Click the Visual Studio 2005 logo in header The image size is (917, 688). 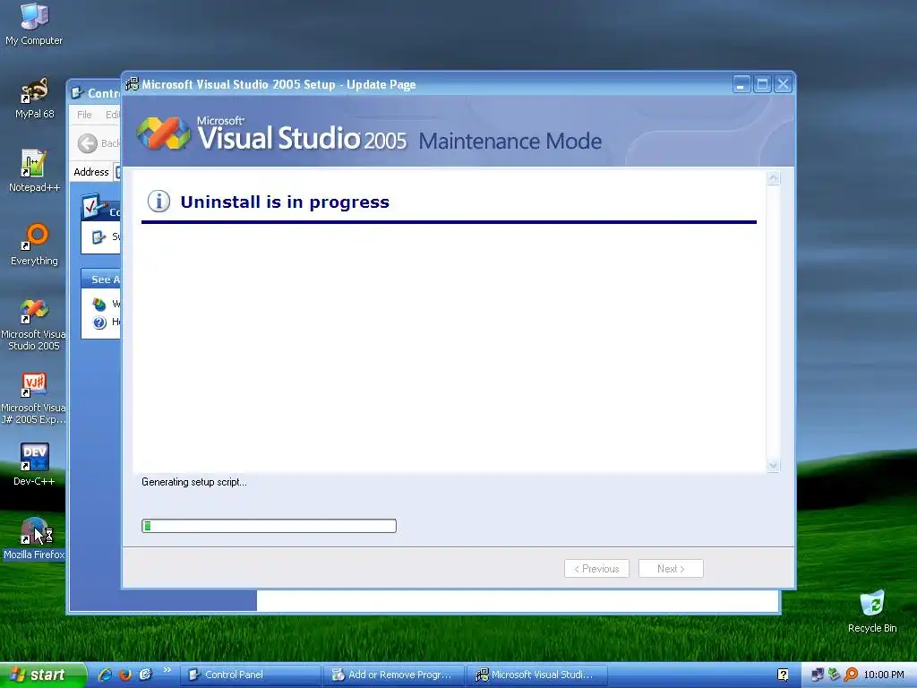[163, 133]
